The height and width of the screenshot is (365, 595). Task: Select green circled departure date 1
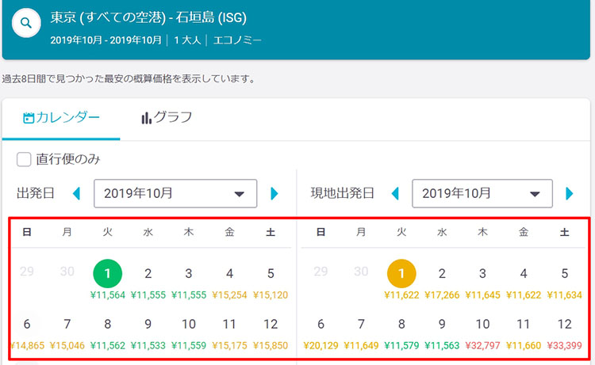(x=107, y=273)
